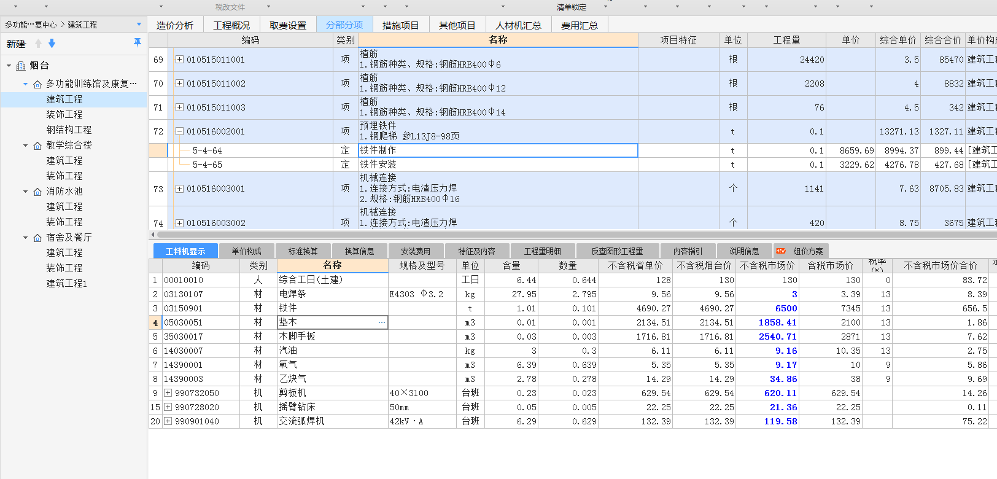997x479 pixels.
Task: Expand machine row 990732050 剪板机
Action: [168, 393]
